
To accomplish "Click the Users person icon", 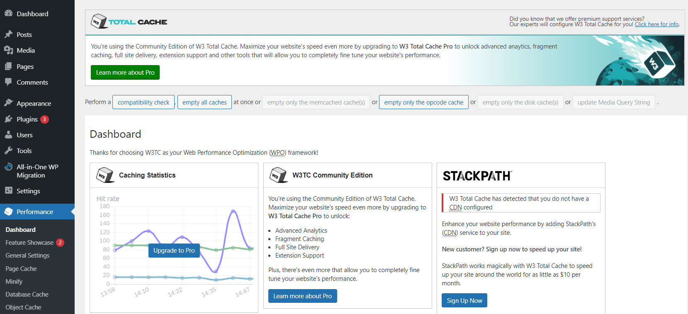I will 8,135.
